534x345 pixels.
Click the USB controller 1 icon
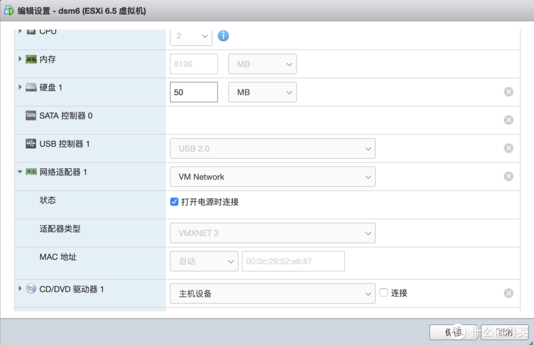click(x=31, y=144)
